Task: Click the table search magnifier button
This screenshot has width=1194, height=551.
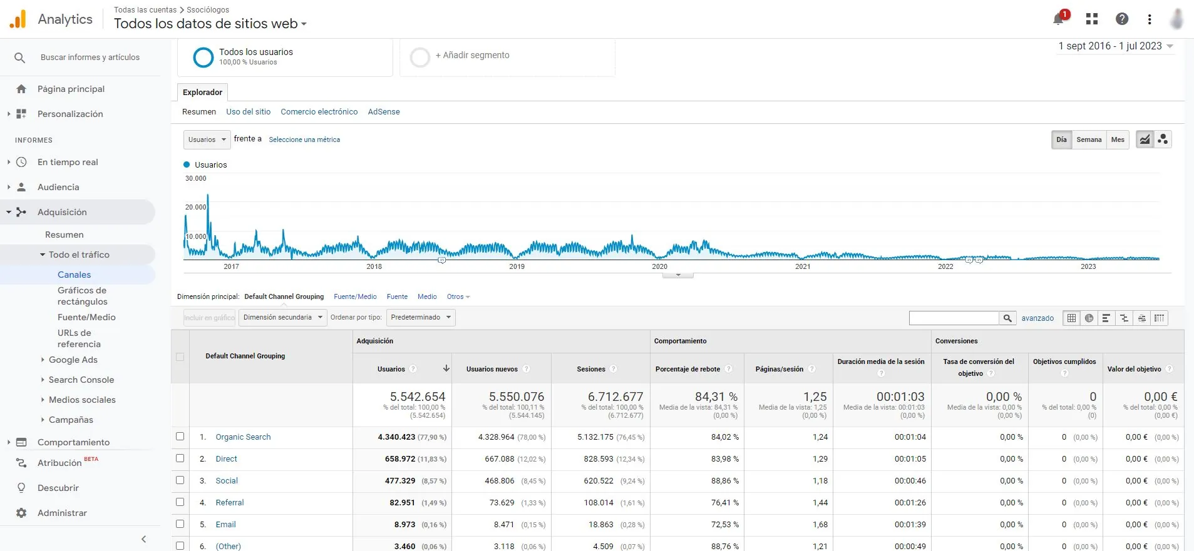Action: 1007,318
